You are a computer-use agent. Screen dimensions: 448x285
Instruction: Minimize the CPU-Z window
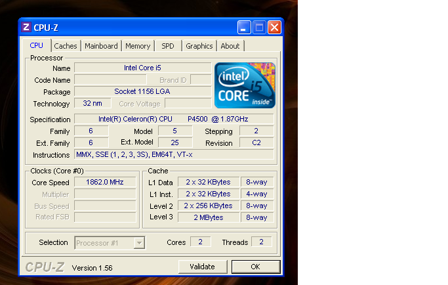coord(244,28)
